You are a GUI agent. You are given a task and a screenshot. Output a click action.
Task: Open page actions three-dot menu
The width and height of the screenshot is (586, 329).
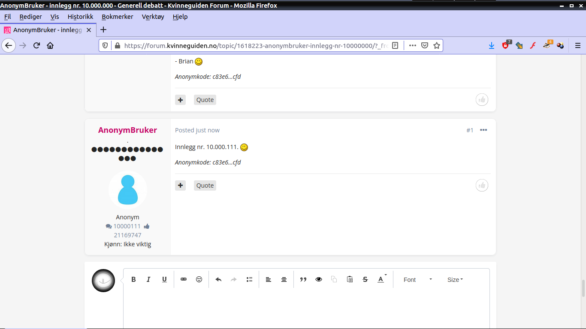413,45
